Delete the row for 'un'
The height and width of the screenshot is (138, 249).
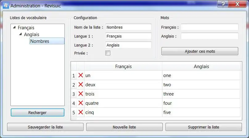tap(81, 75)
